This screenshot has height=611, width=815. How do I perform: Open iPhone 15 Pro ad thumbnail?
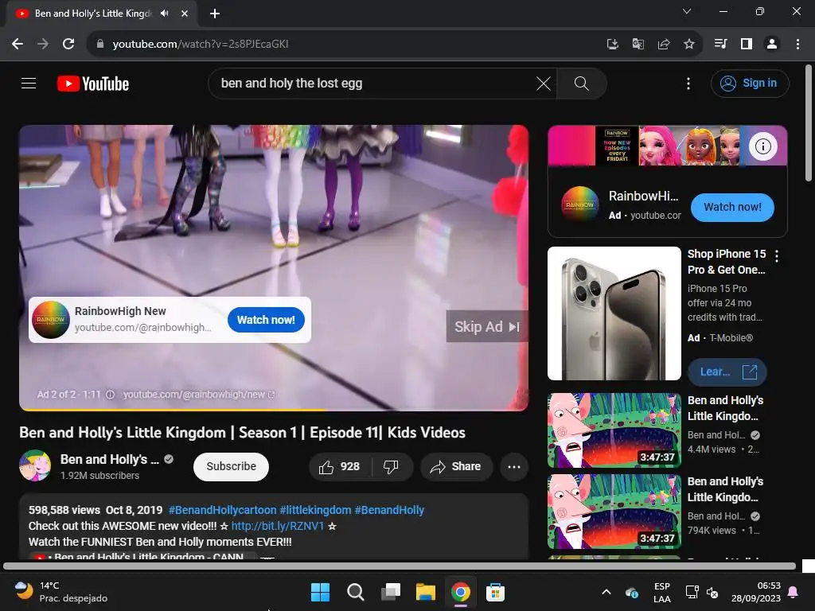[x=614, y=313]
